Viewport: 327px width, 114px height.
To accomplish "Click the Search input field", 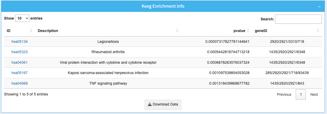I will pos(298,19).
